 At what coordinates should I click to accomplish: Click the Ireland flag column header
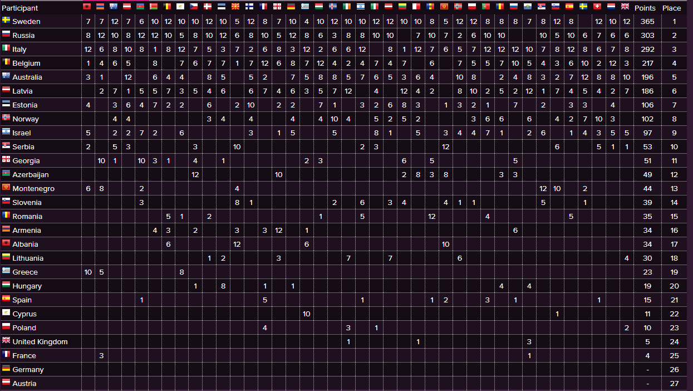(347, 7)
